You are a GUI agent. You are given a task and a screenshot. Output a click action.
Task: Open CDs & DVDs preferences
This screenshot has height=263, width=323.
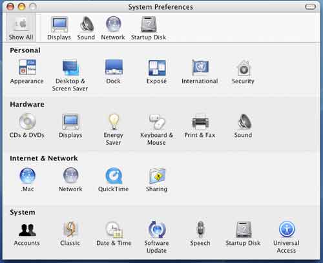click(27, 126)
